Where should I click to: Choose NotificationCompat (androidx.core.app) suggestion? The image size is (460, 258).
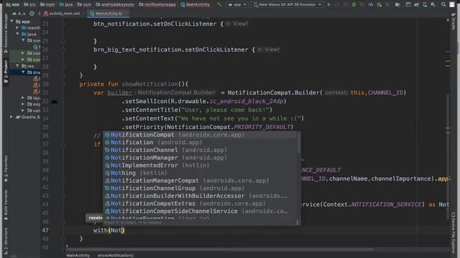click(200, 135)
